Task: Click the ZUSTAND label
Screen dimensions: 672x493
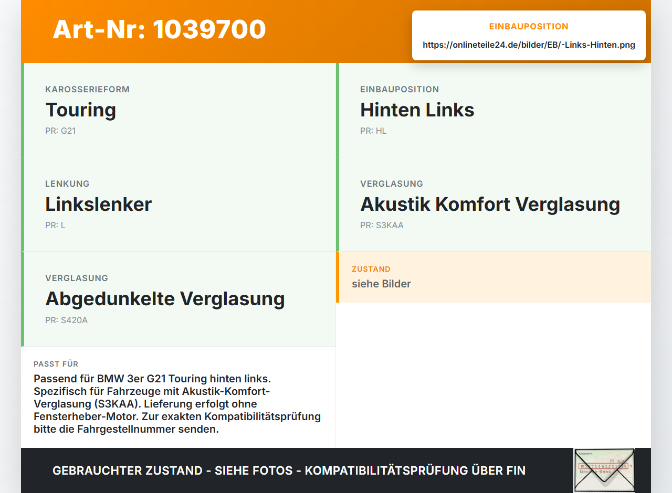Action: (x=371, y=269)
